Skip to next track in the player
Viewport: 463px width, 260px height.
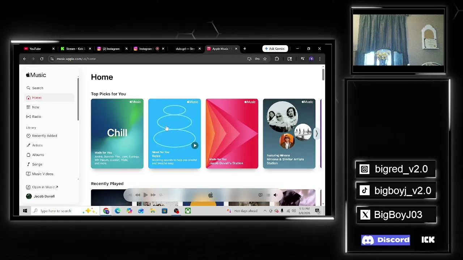153,195
